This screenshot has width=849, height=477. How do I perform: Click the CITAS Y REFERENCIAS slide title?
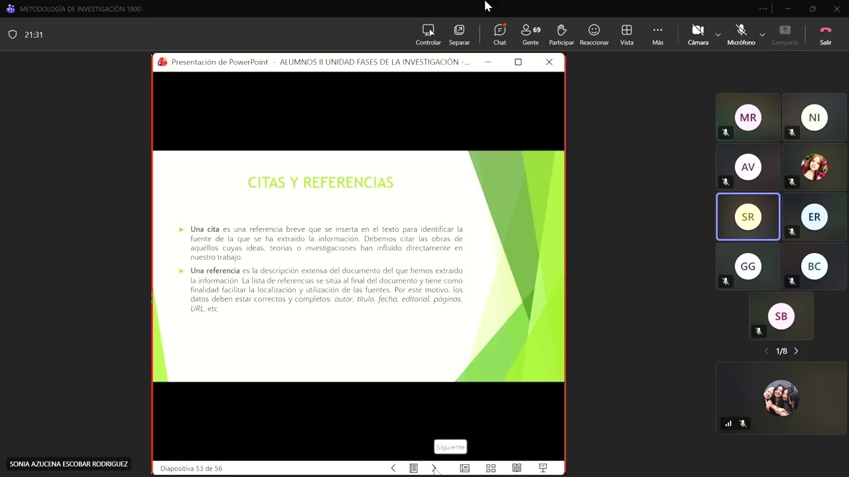320,183
